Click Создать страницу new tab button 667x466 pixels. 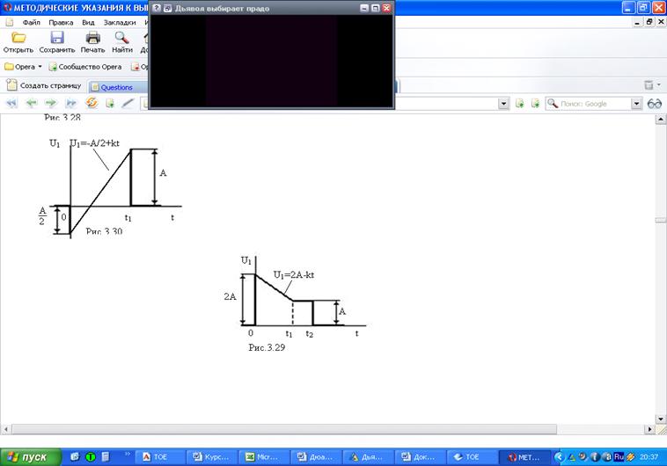tap(44, 85)
